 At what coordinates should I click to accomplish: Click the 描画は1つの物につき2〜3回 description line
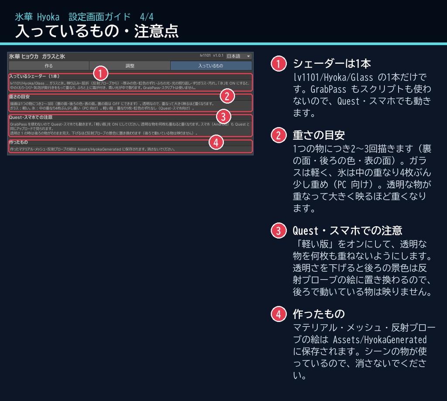click(x=112, y=104)
